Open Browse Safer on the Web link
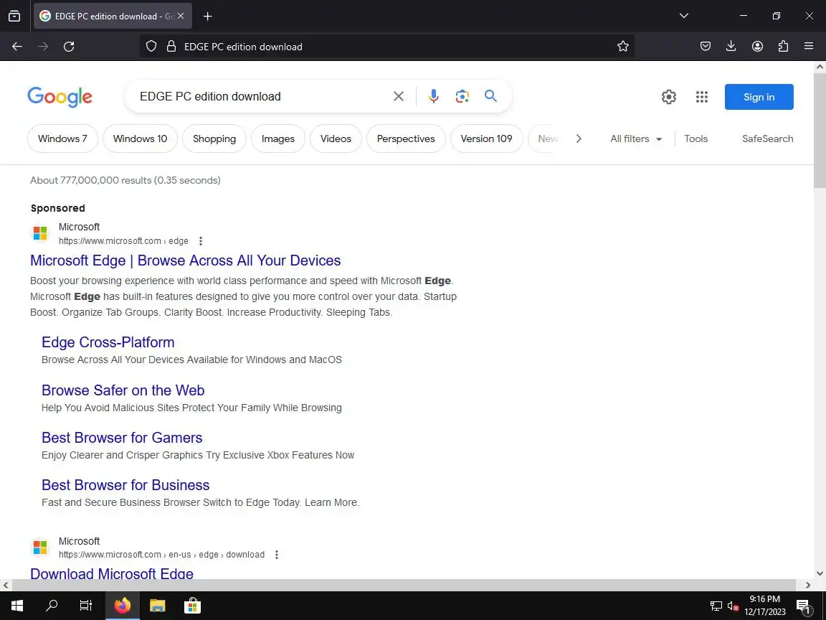Image resolution: width=826 pixels, height=620 pixels. coord(123,390)
